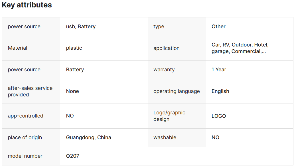
Task: Click the 'washable' attribute label
Action: [165, 137]
